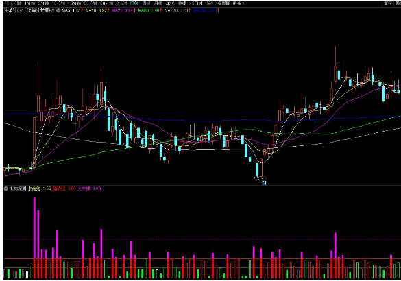Image resolution: width=401 pixels, height=281 pixels.
Task: Click the MA20 magenta indicator label
Action: [x=123, y=10]
